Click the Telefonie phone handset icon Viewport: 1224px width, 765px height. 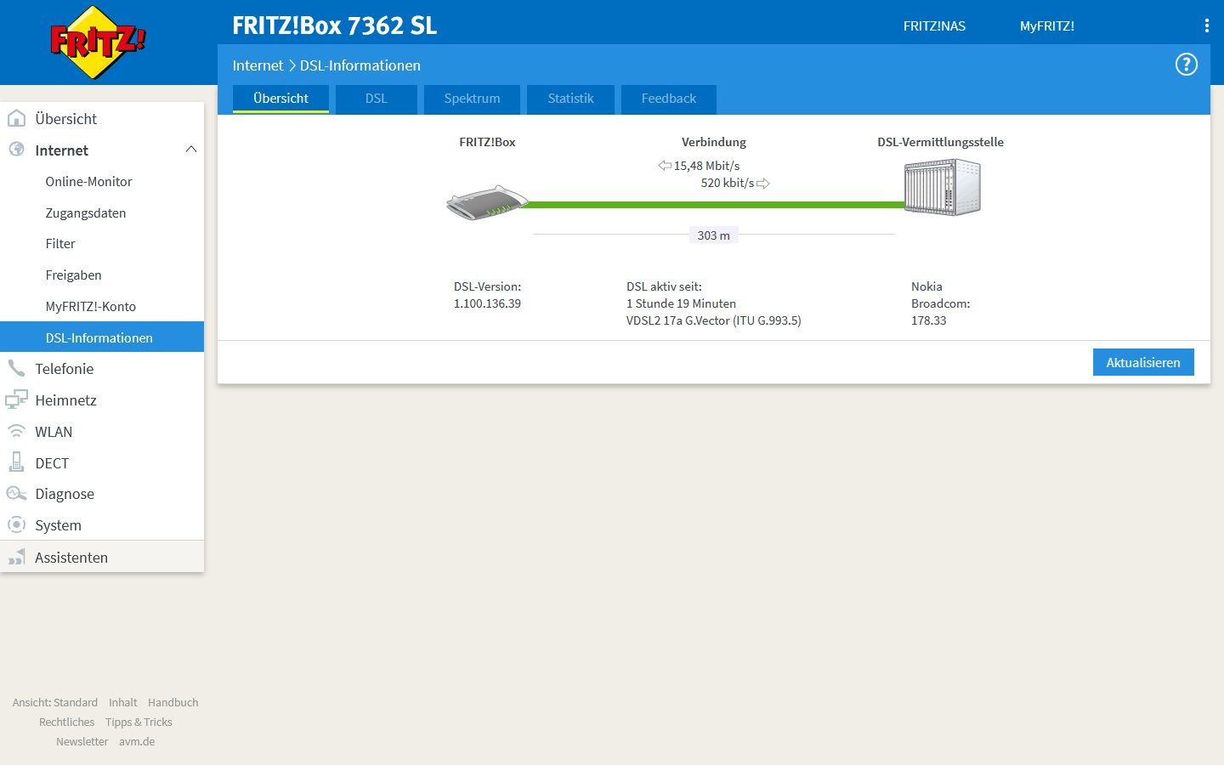coord(16,368)
